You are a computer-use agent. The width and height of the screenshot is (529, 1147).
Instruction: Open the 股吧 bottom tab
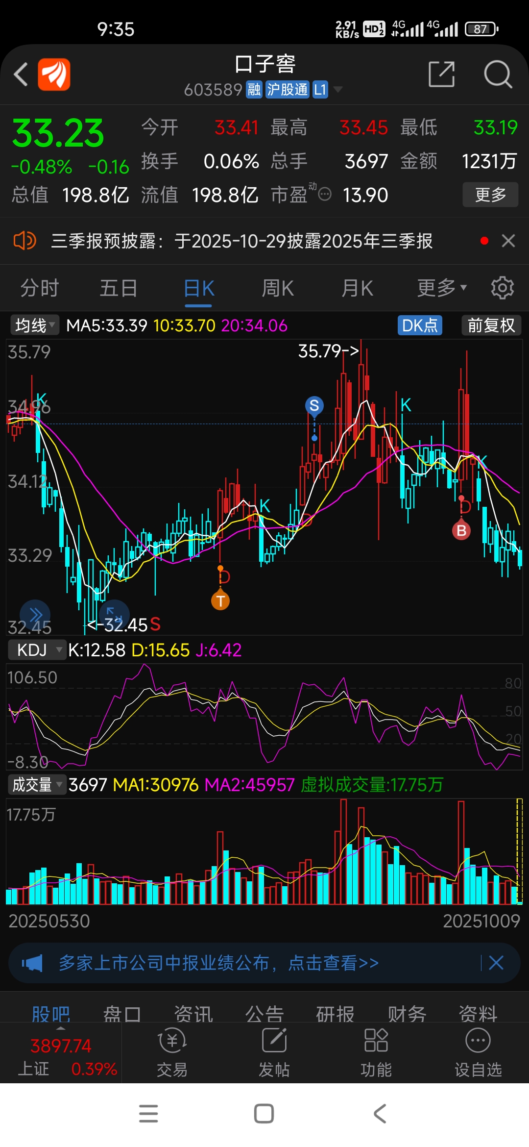point(51,1014)
